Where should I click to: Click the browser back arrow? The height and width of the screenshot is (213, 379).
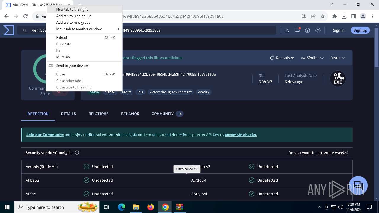(x=7, y=16)
